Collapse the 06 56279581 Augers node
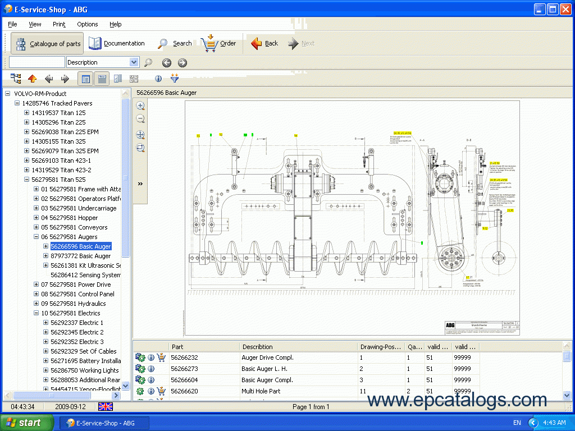 click(x=36, y=236)
